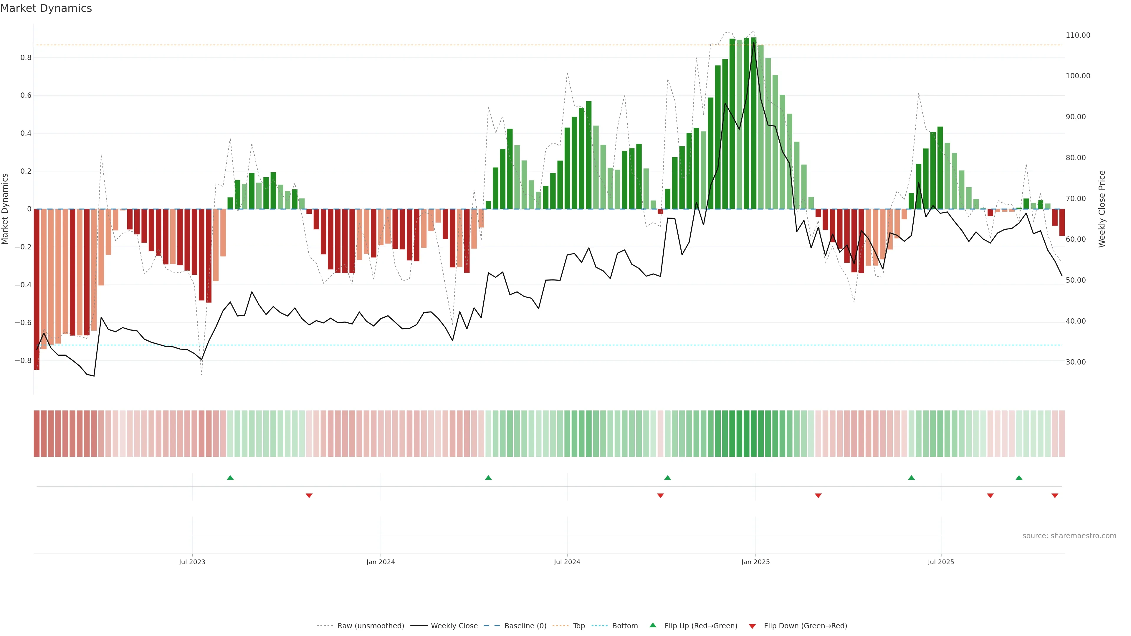Click the Weekly Close Price axis title
Image resolution: width=1131 pixels, height=636 pixels.
pos(1102,209)
